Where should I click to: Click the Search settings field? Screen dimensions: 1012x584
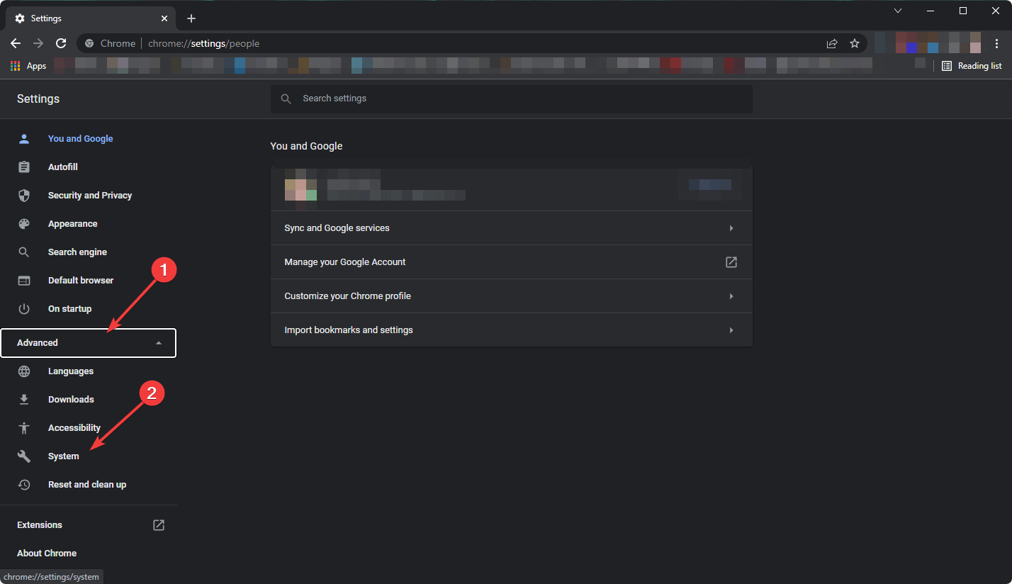pyautogui.click(x=512, y=99)
